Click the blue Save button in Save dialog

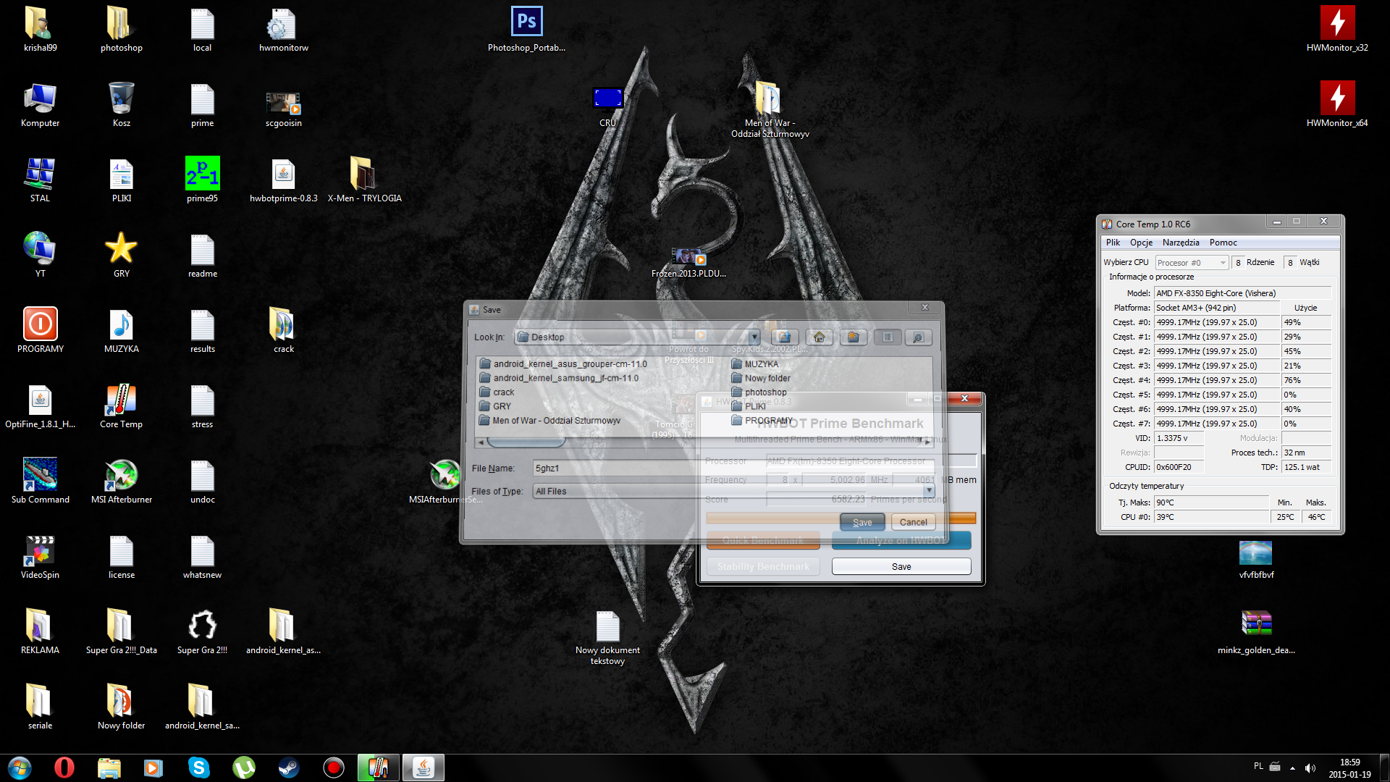(x=862, y=522)
